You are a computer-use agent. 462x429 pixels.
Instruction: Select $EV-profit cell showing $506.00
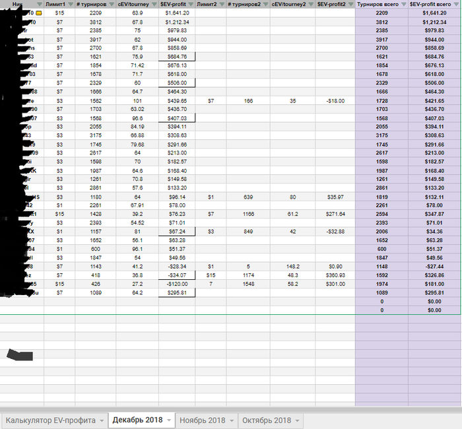[177, 82]
